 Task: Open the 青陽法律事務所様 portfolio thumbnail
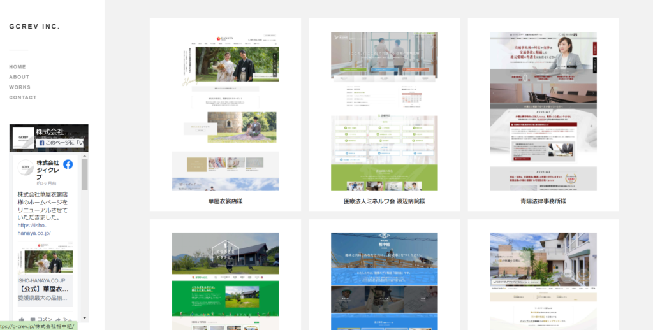click(x=543, y=110)
